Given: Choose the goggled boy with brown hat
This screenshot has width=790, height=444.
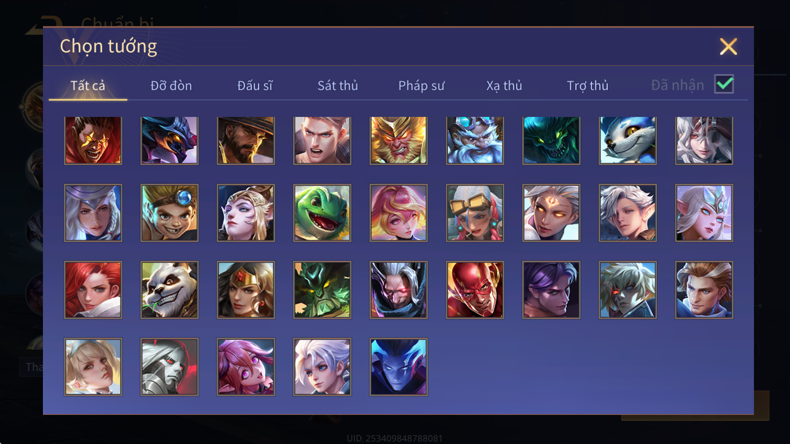Looking at the screenshot, I should click(x=169, y=213).
